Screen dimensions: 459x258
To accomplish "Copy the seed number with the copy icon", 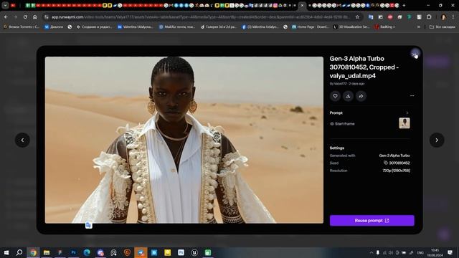I will click(x=386, y=163).
